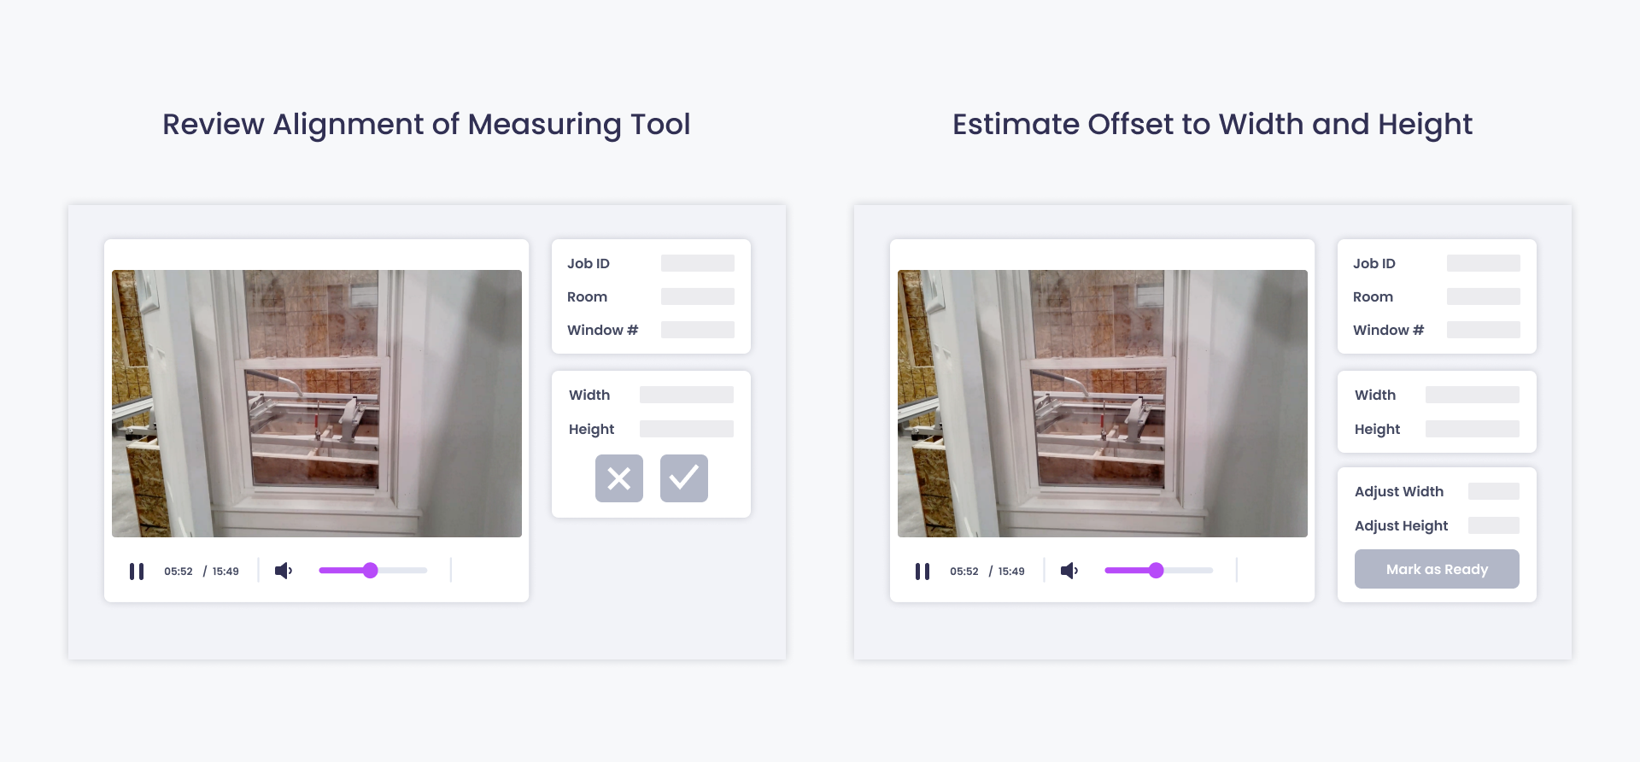
Task: Click the window video in right panel
Action: (1103, 403)
